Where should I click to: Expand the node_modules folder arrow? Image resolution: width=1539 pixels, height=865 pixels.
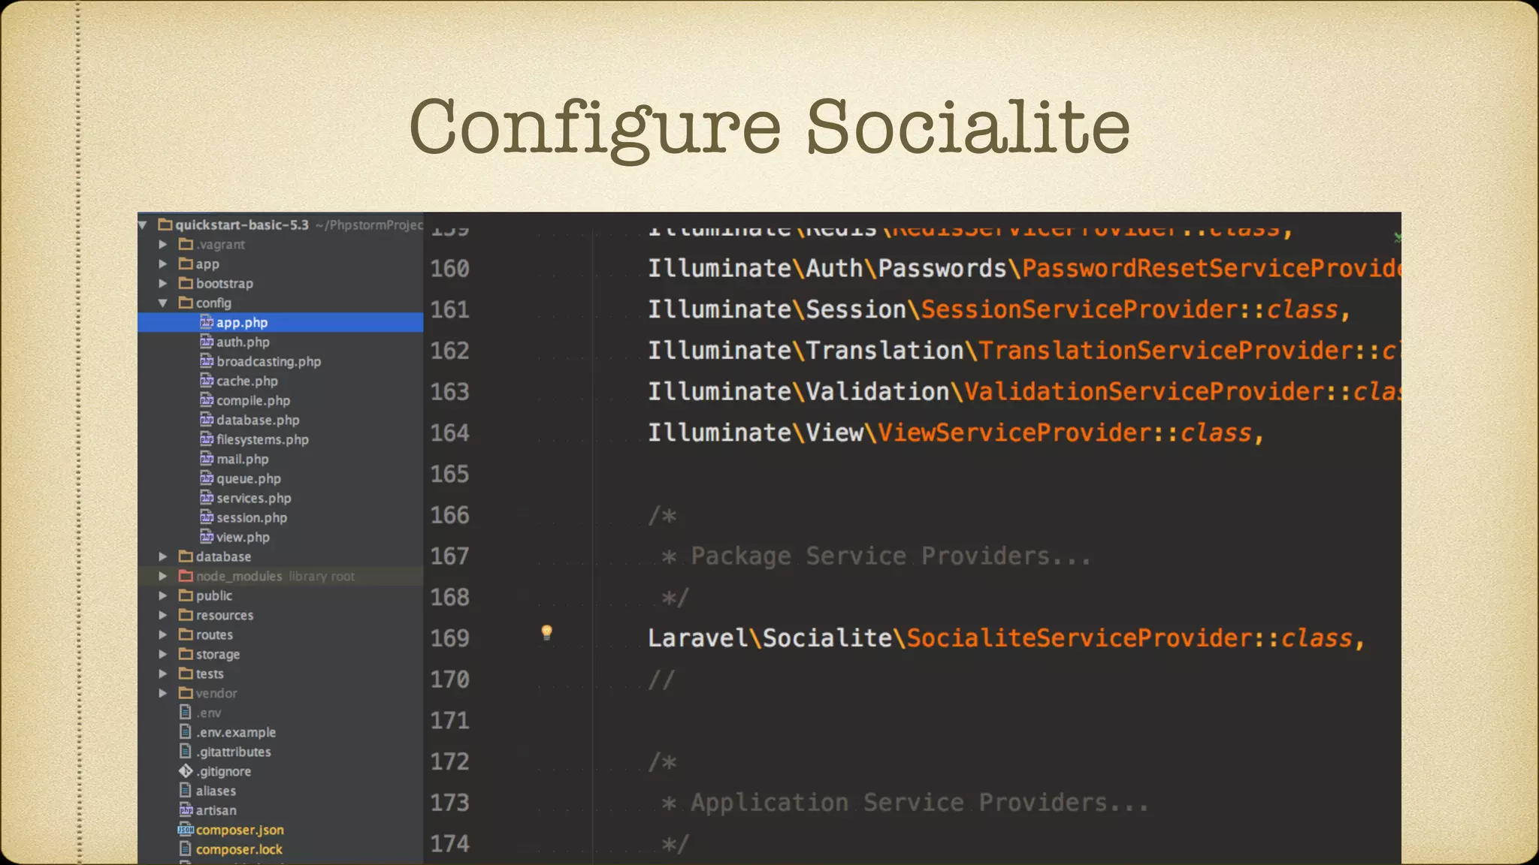click(162, 576)
